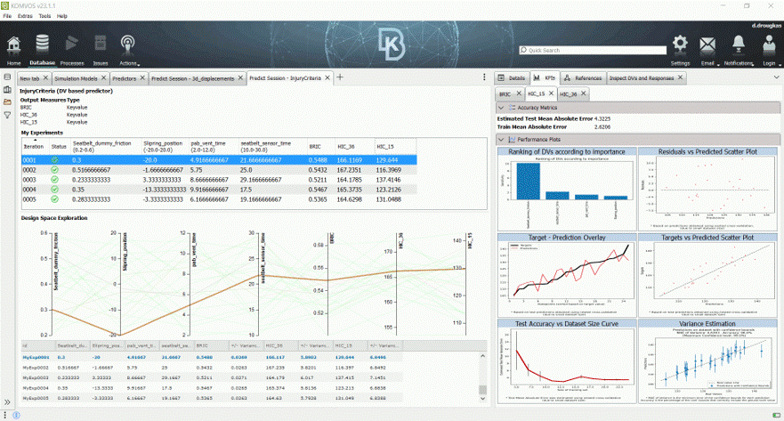Open the three-dot tab options menu
784x421 pixels.
coord(484,77)
